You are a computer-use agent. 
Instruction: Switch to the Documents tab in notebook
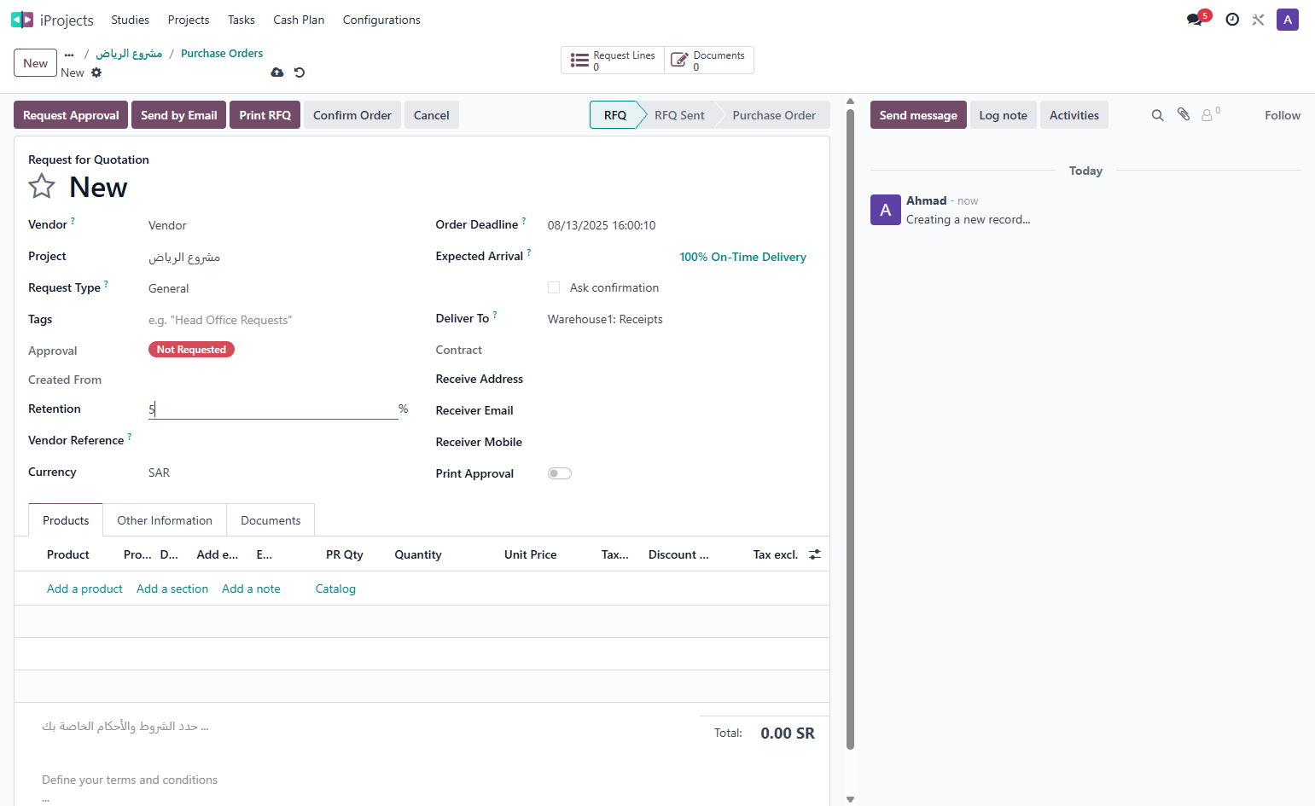[x=271, y=520]
